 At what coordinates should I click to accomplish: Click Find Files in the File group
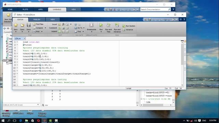click(x=38, y=24)
